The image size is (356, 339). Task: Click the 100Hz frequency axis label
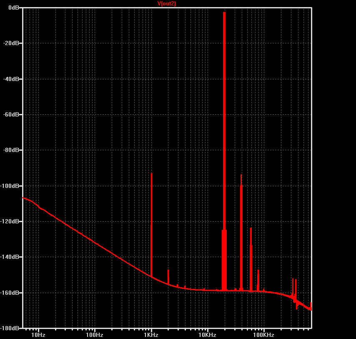95,335
